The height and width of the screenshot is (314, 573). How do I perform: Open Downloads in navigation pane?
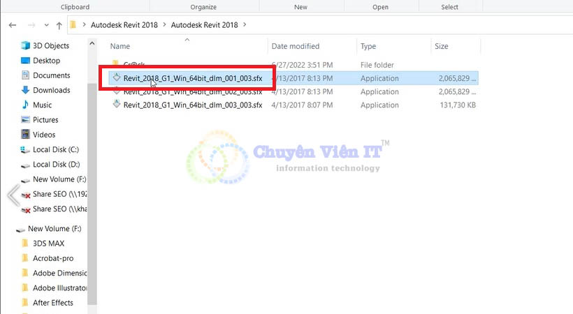tap(52, 90)
